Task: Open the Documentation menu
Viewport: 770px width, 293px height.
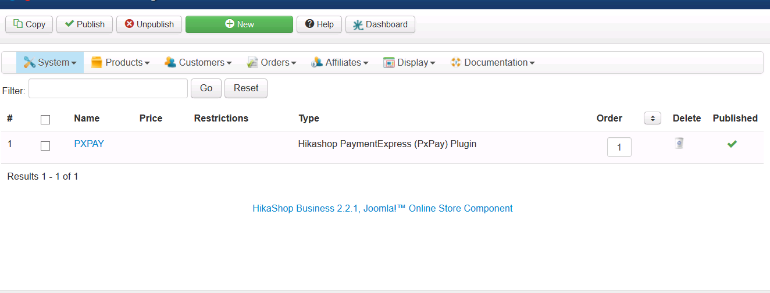Action: pos(493,63)
